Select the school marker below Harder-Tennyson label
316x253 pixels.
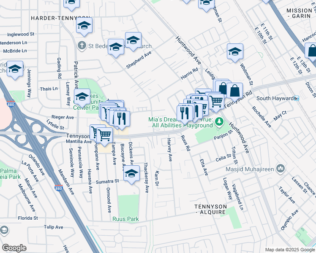pos(84,27)
